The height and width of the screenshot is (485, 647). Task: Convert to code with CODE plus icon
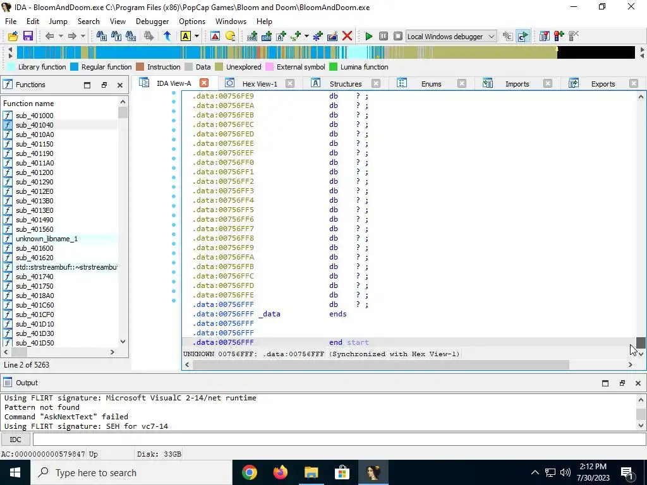tap(251, 36)
